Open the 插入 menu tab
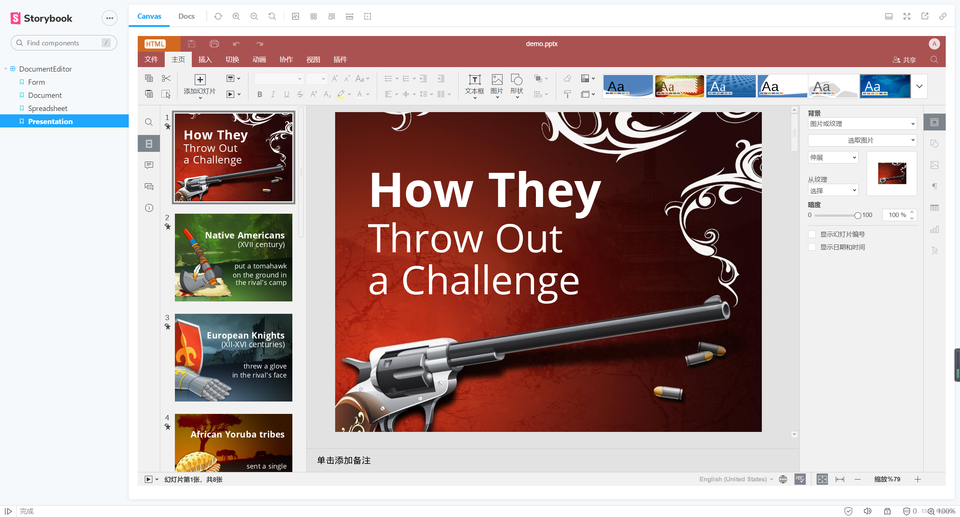Screen dimensions: 960x517 (205, 58)
